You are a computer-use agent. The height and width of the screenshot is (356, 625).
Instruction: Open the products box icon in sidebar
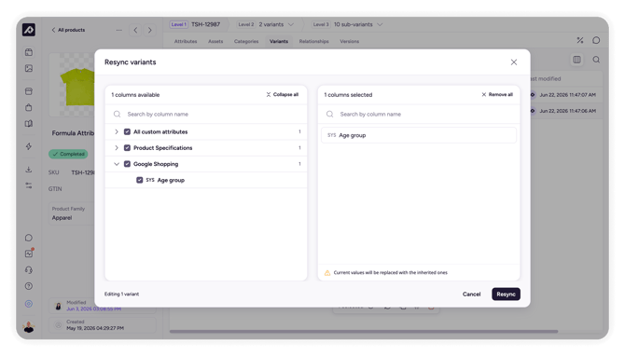[x=29, y=52]
